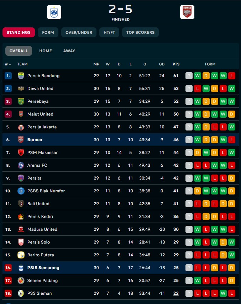Screen dimensions: 241x304
Task: Click Barito Putera team crest icon
Action: point(21,255)
